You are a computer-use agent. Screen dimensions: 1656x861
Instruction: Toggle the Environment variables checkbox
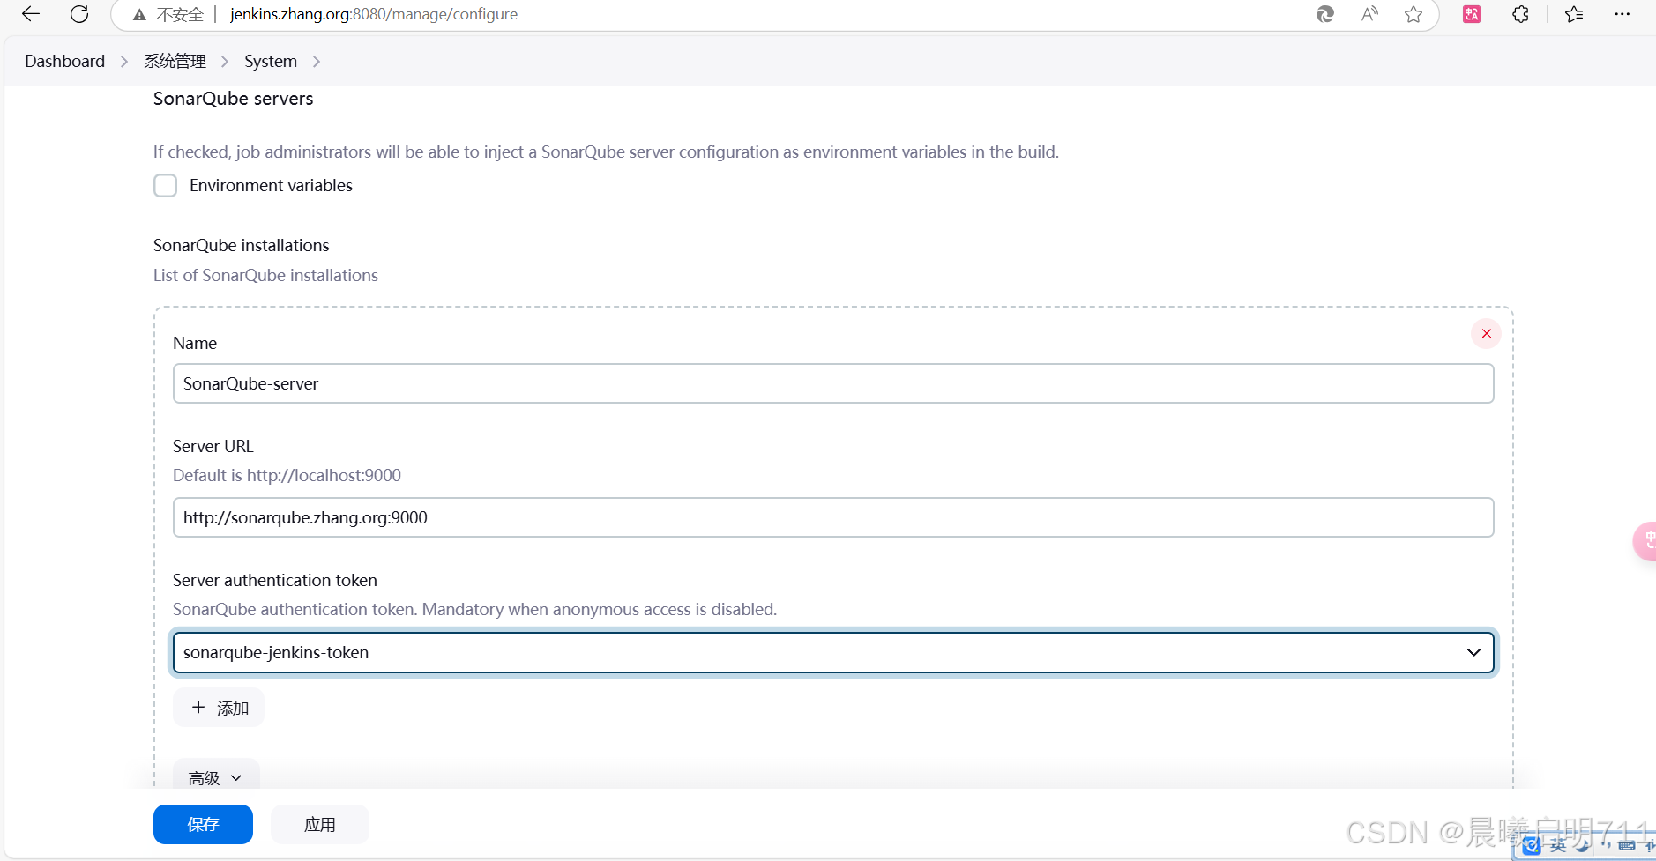[165, 185]
